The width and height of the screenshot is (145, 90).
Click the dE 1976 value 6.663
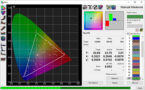(108, 67)
